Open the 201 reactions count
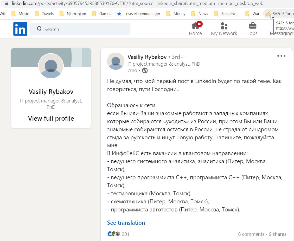The height and width of the screenshot is (241, 294). pyautogui.click(x=125, y=234)
